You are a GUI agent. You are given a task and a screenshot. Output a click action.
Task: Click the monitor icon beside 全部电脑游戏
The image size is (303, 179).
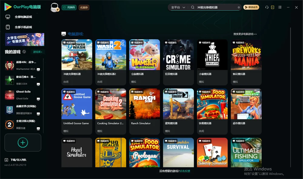pyautogui.click(x=8, y=17)
